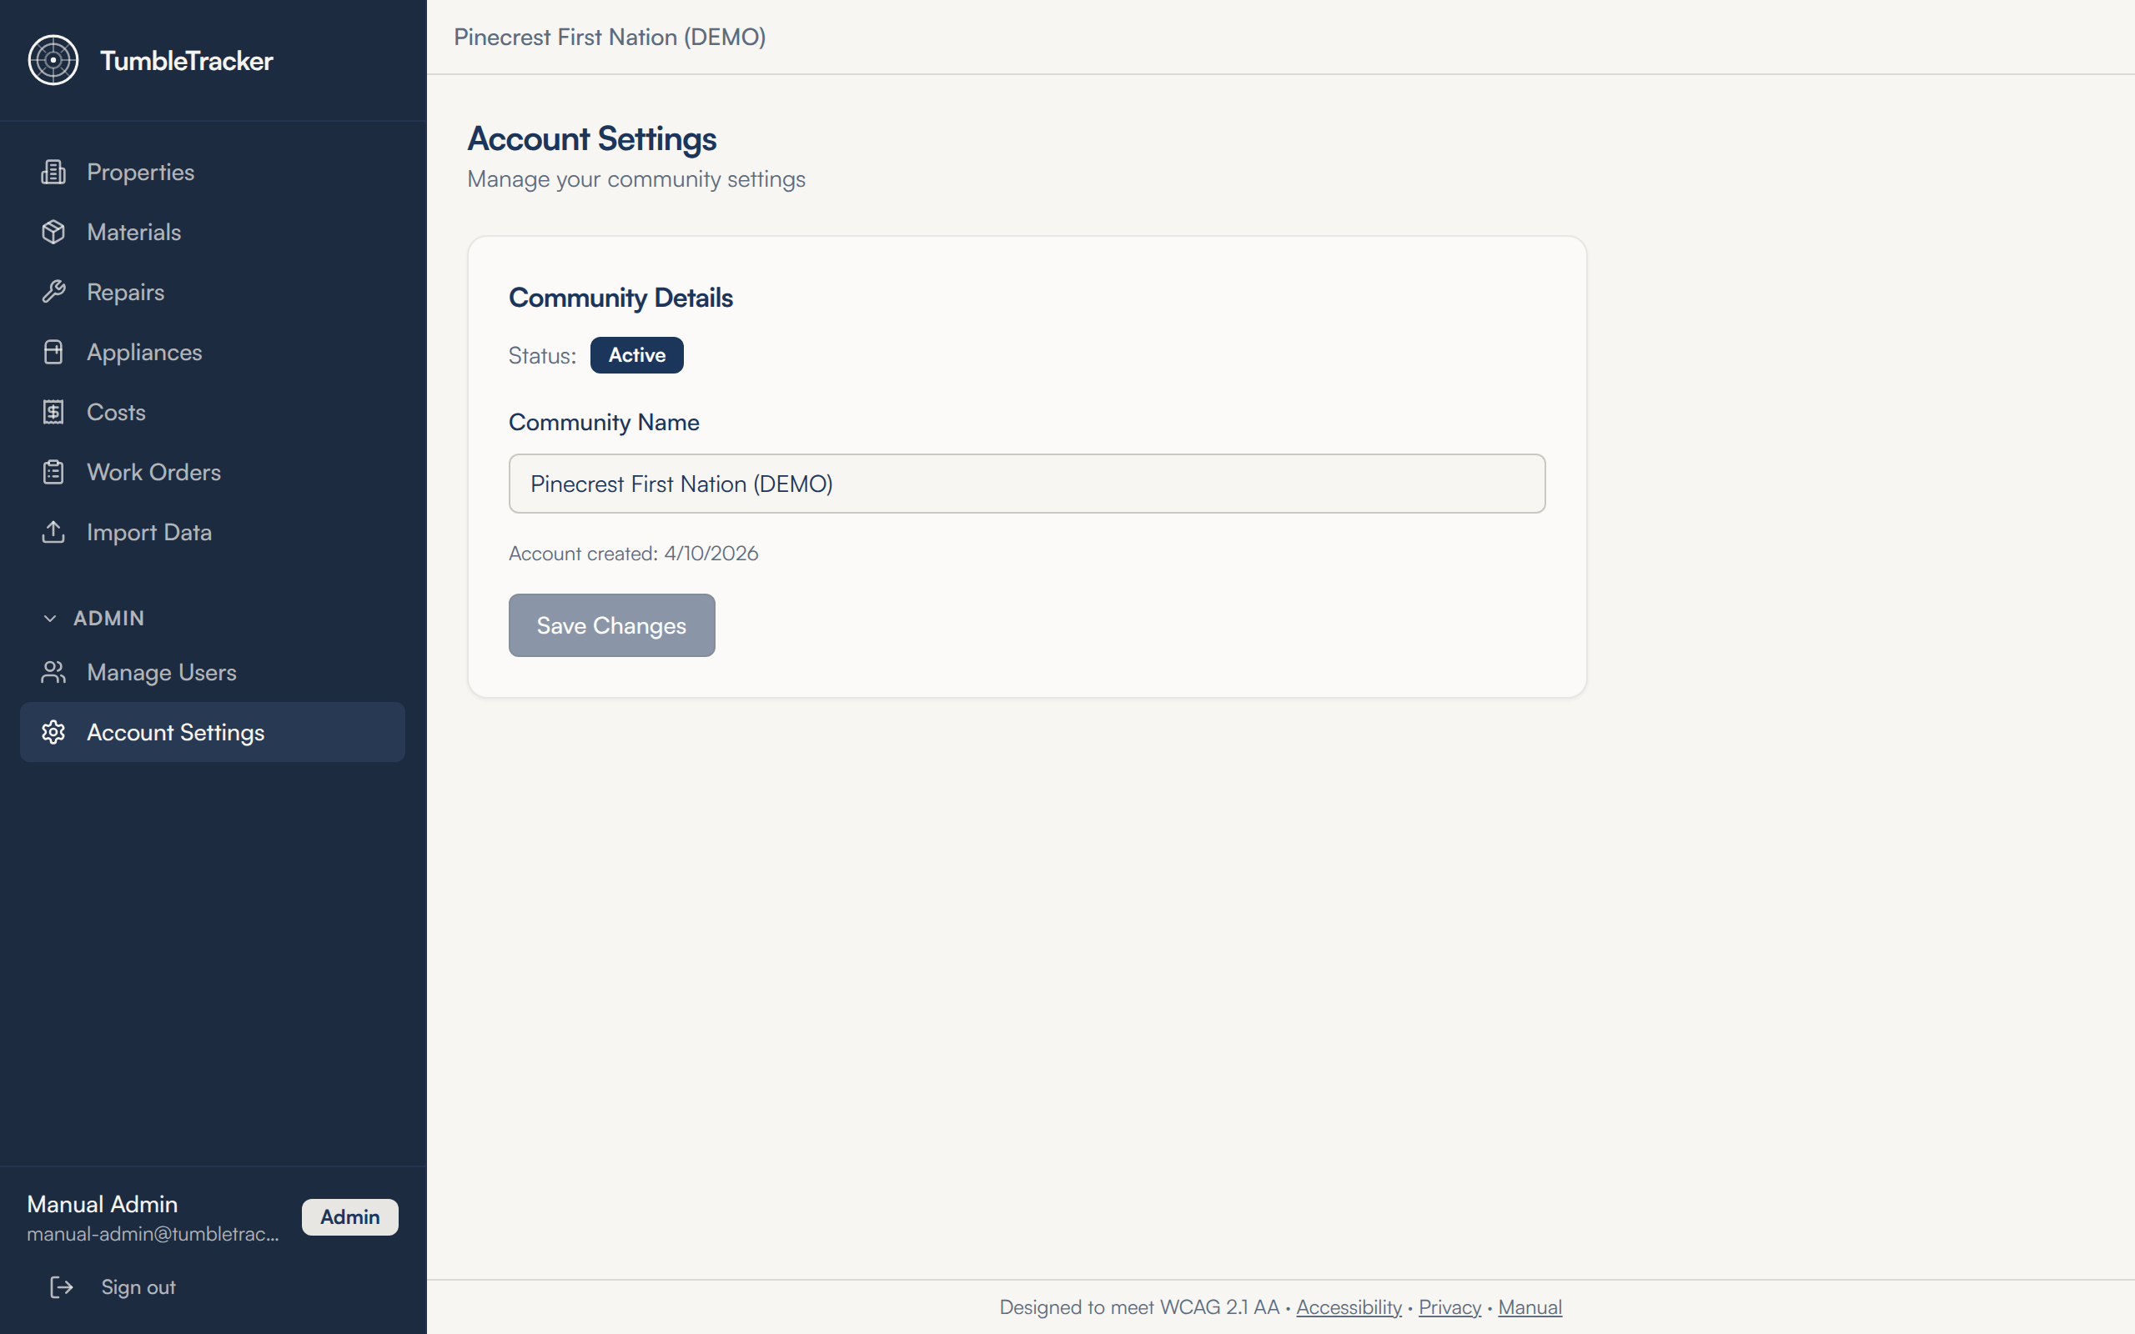Click the Account Settings gear icon
2135x1334 pixels.
coord(53,732)
